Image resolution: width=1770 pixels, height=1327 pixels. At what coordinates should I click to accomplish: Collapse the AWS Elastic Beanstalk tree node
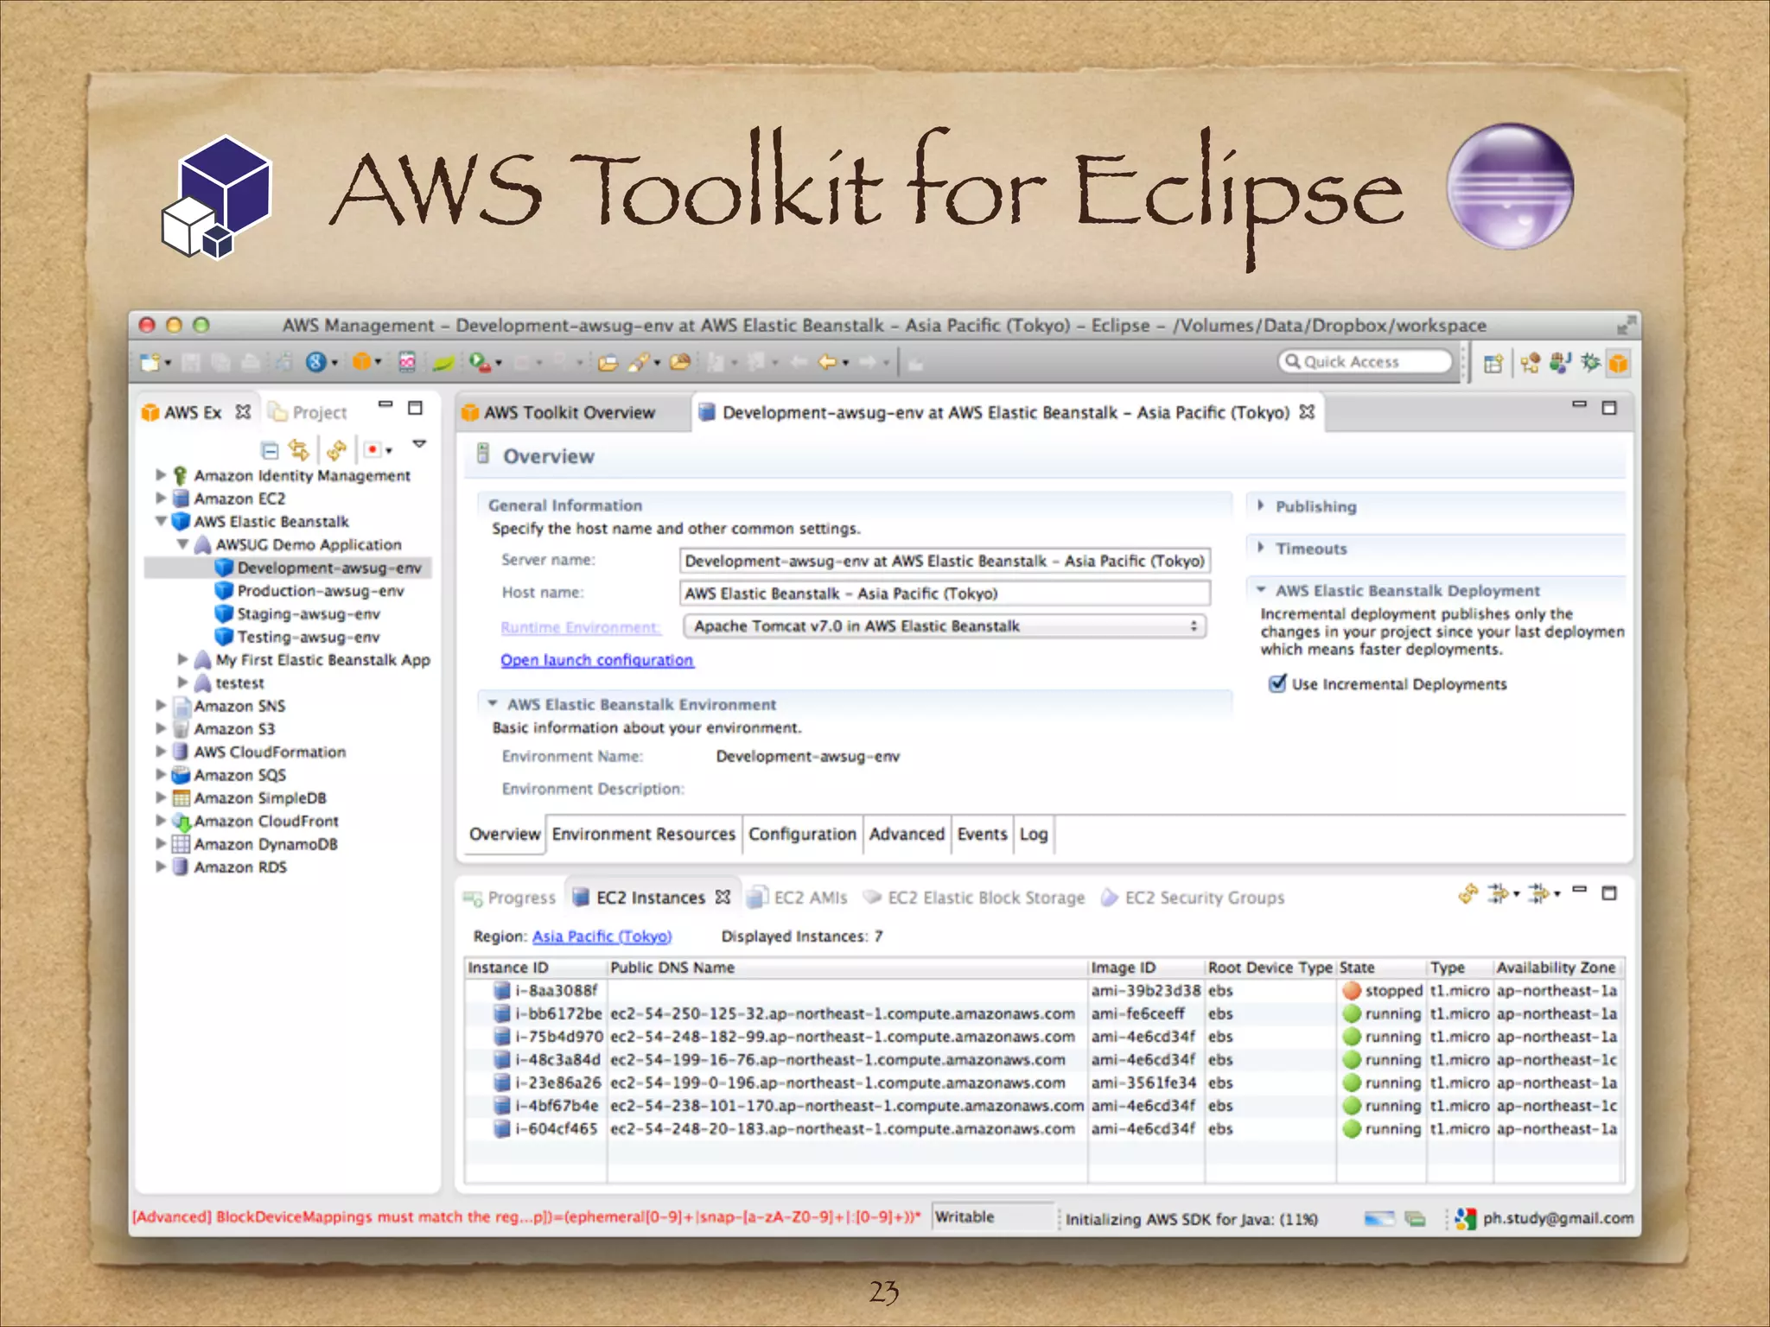pos(161,521)
